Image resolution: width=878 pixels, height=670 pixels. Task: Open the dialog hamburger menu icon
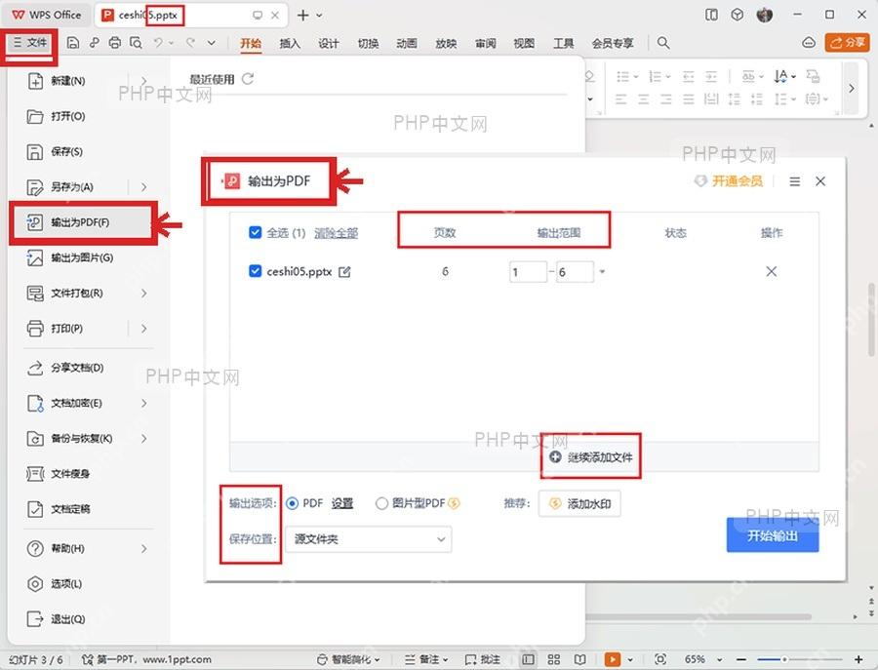point(794,181)
